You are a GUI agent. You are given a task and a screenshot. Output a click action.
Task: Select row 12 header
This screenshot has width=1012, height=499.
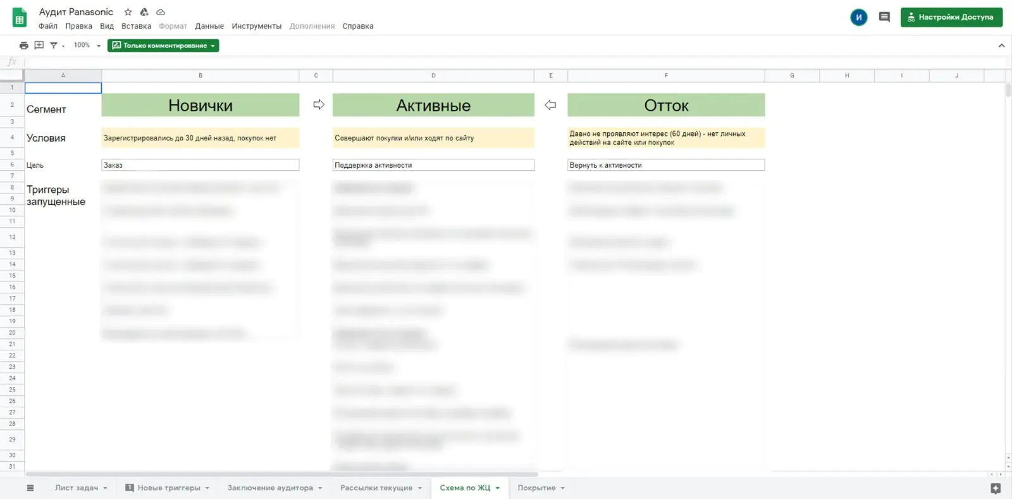(x=12, y=237)
